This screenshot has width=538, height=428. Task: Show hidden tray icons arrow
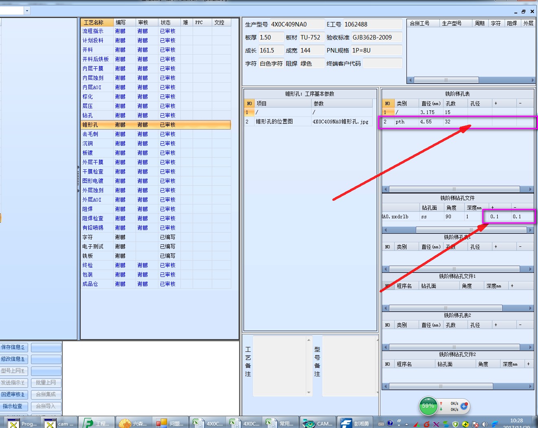[x=406, y=424]
